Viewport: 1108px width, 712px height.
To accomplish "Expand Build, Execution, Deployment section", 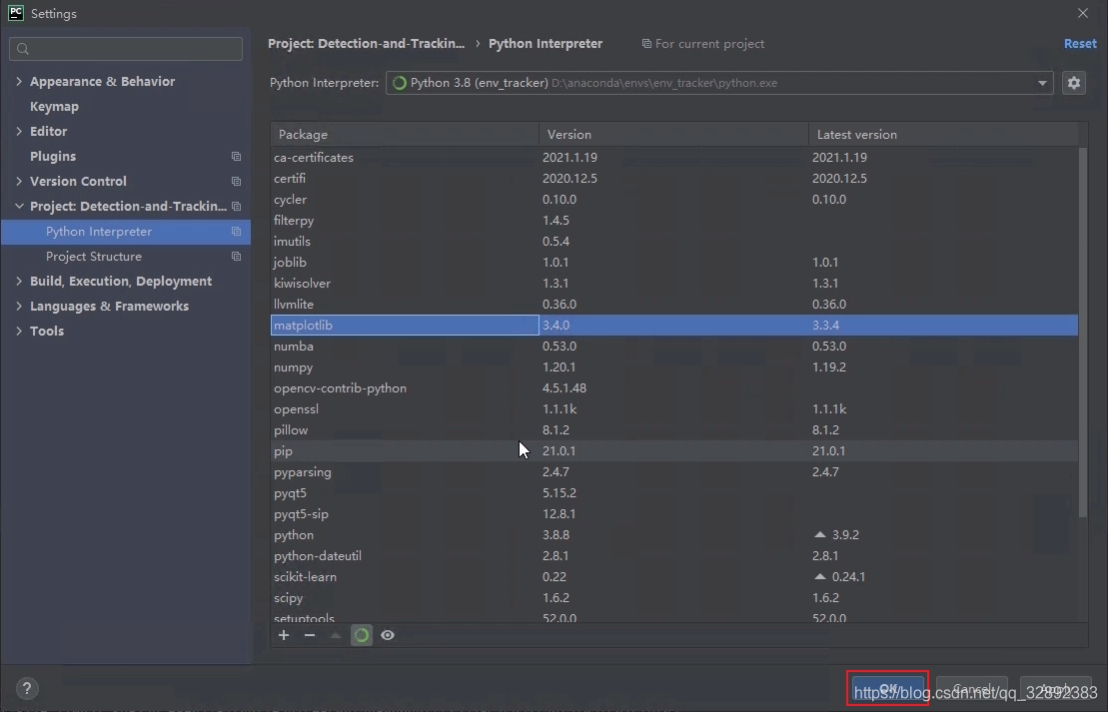I will click(x=19, y=282).
